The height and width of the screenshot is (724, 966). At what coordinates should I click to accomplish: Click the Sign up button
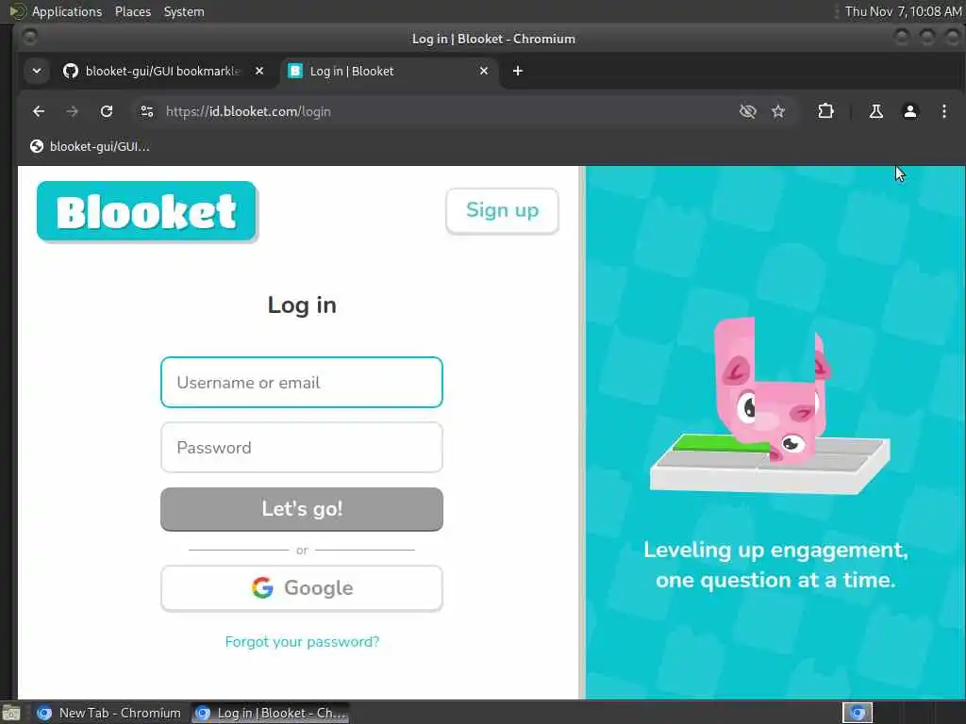[x=502, y=210]
